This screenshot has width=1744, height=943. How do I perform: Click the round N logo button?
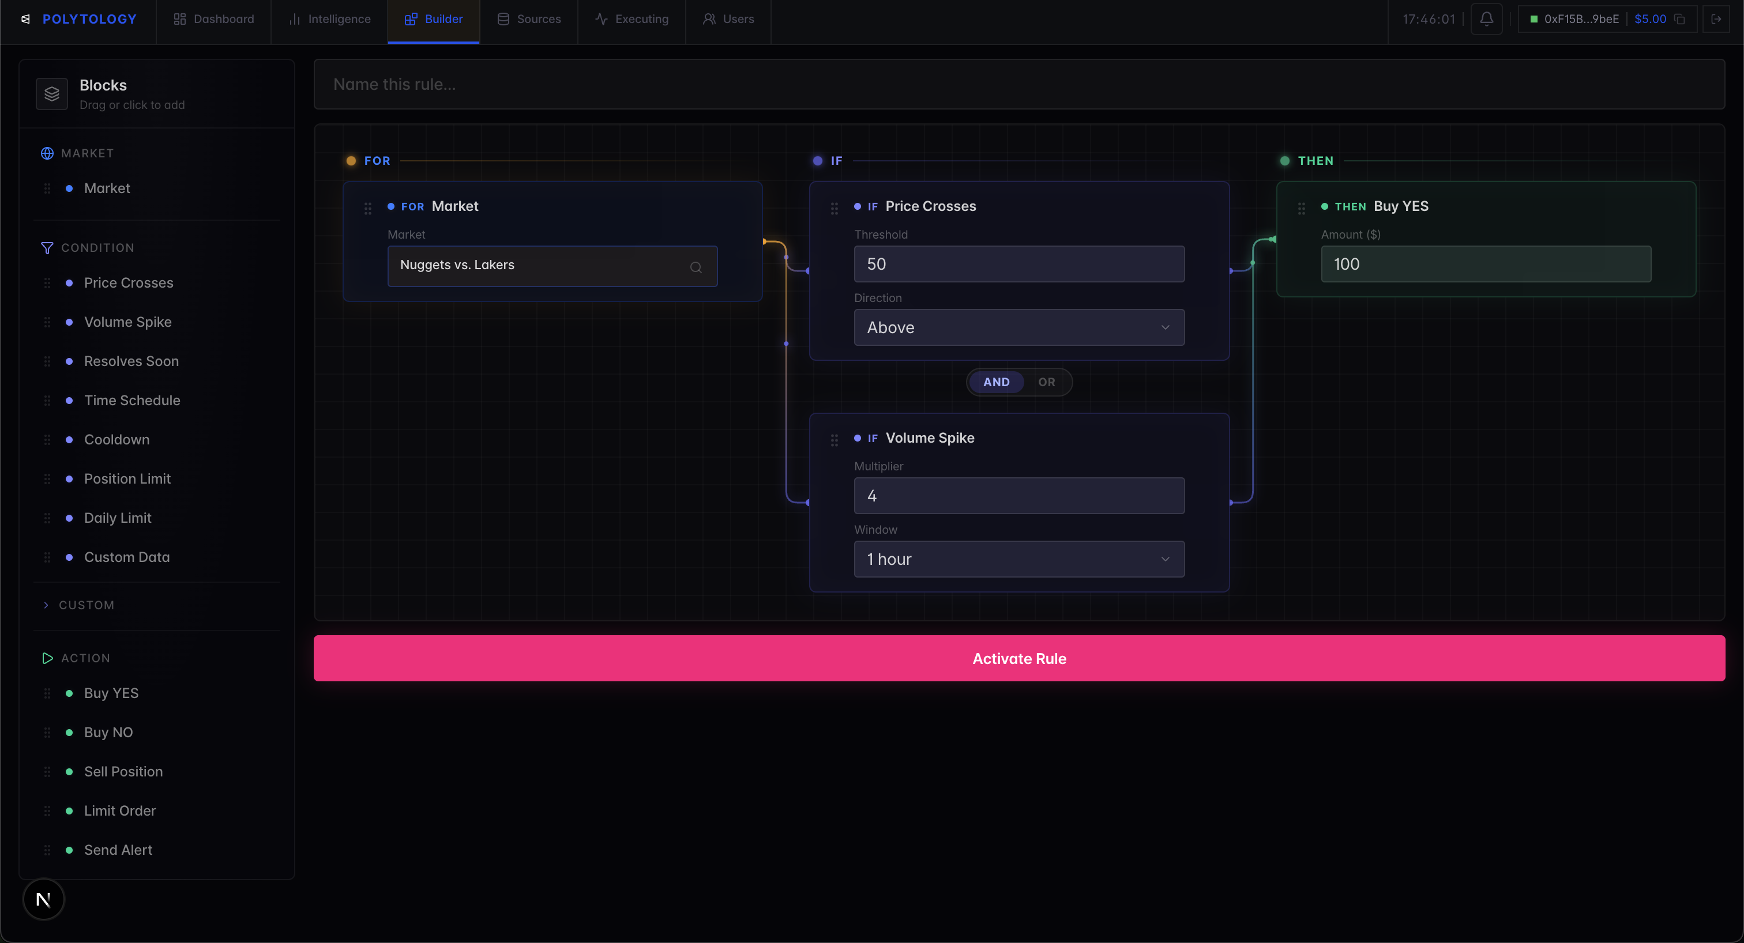pyautogui.click(x=43, y=899)
